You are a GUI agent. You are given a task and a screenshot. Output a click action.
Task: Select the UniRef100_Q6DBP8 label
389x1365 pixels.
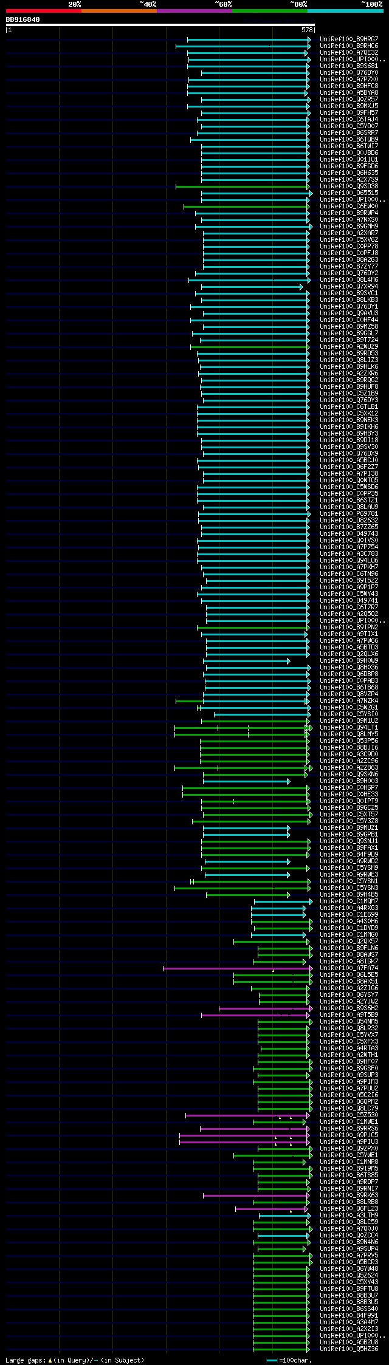[x=349, y=674]
